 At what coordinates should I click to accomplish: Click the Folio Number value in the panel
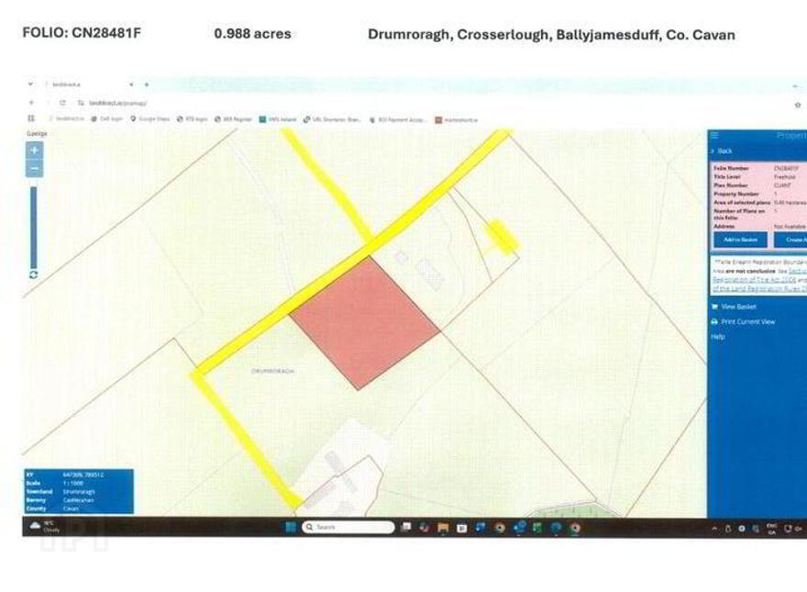coord(787,169)
